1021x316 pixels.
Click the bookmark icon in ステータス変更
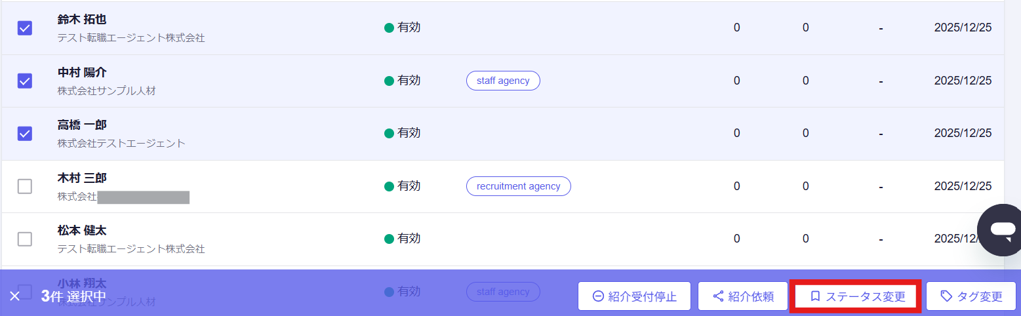815,296
